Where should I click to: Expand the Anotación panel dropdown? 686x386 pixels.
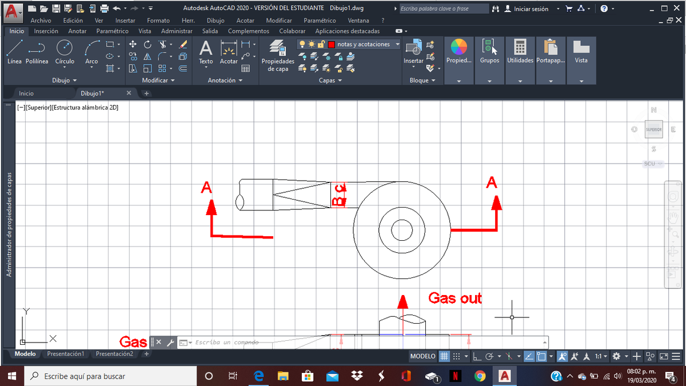pos(224,81)
